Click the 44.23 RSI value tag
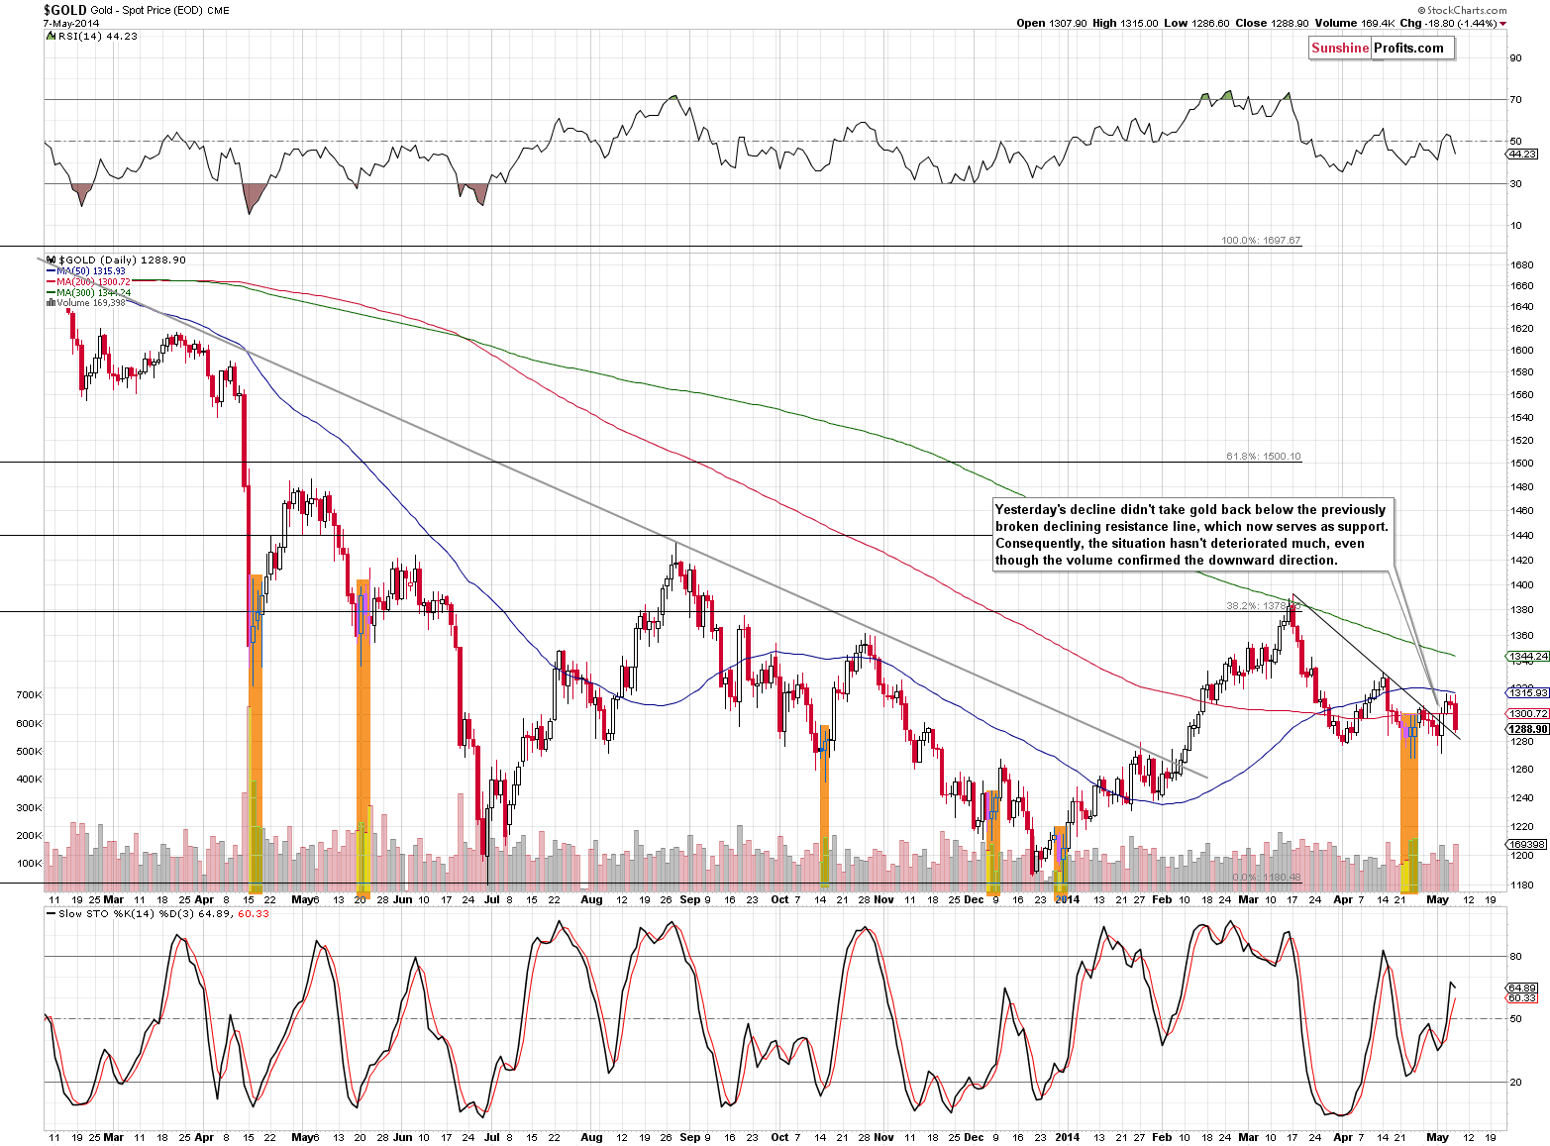 [1522, 154]
